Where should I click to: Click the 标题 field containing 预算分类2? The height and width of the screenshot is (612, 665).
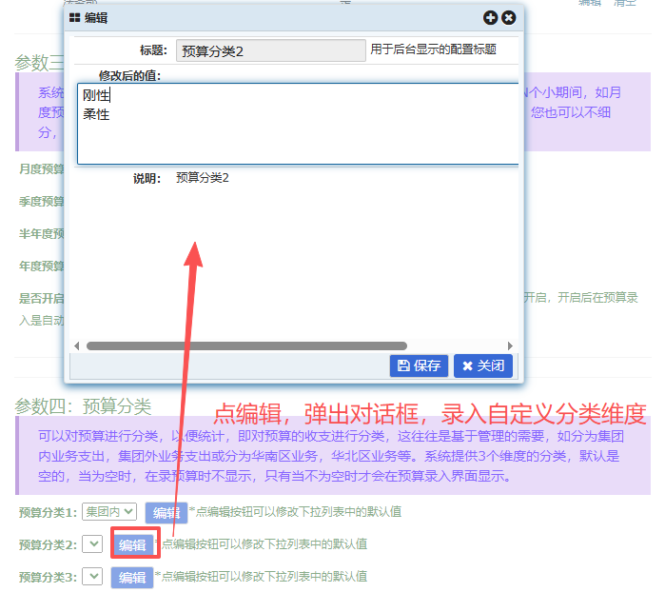pos(270,50)
